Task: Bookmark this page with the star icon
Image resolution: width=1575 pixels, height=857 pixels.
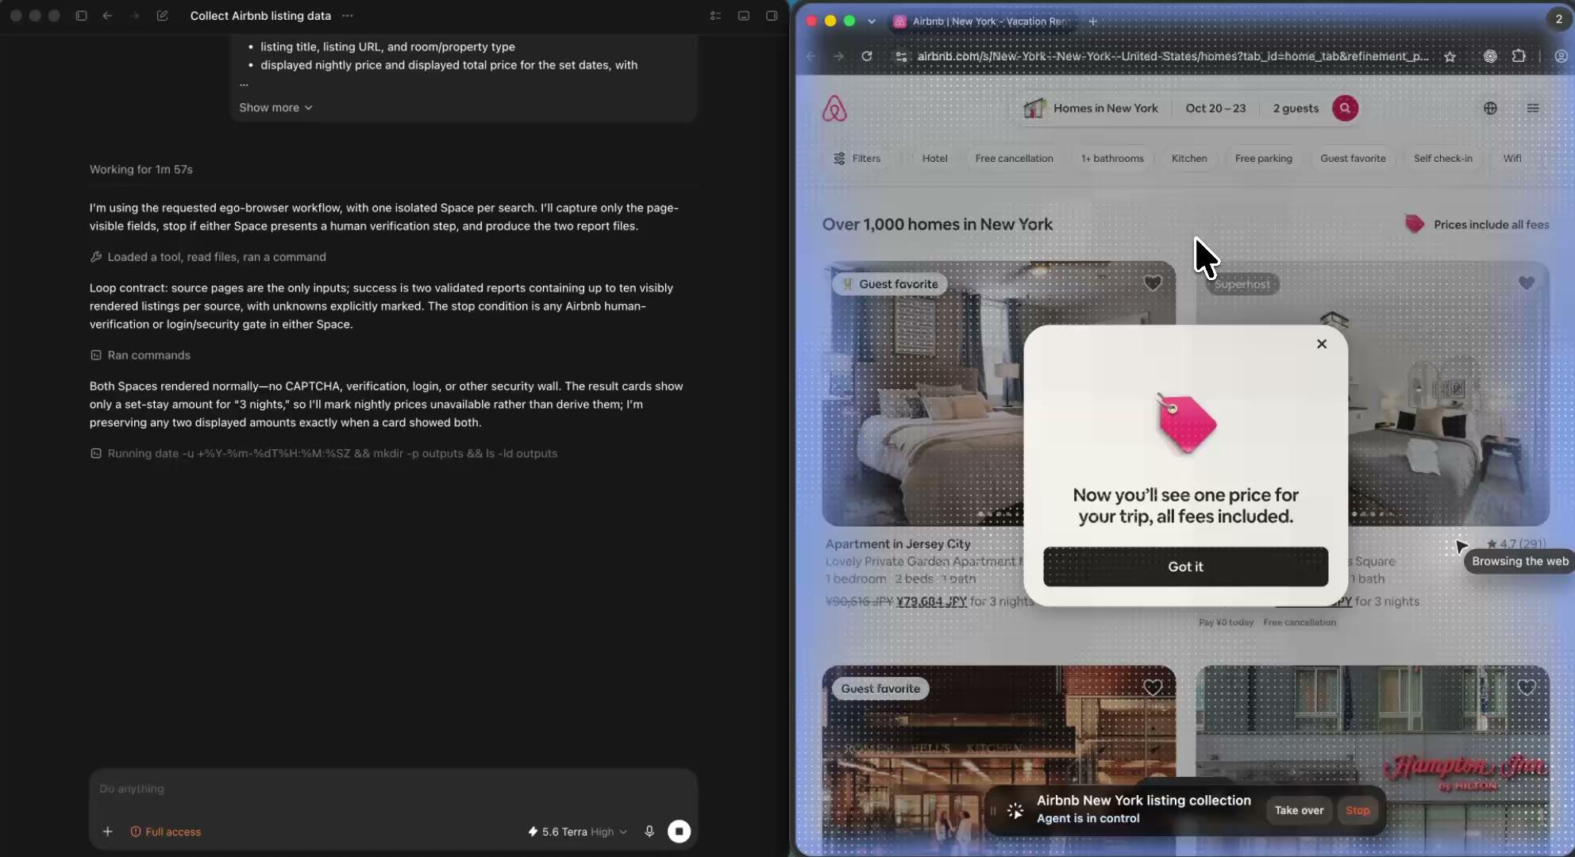Action: coord(1450,56)
